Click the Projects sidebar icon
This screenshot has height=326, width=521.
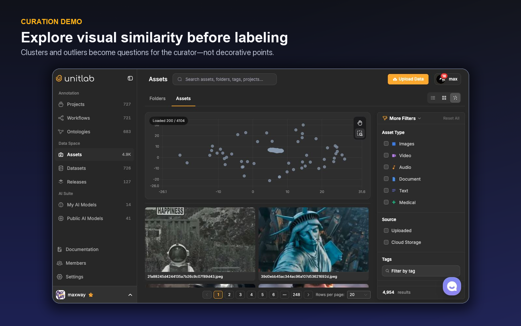coord(61,104)
